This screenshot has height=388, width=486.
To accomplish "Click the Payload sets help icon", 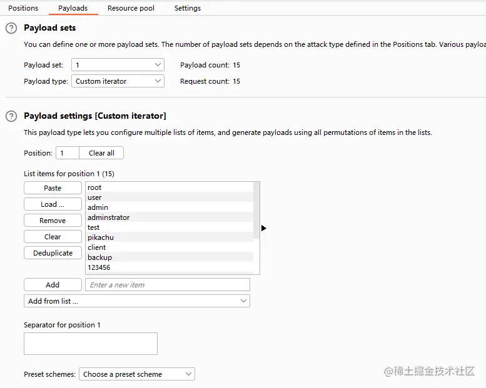I will click(11, 28).
